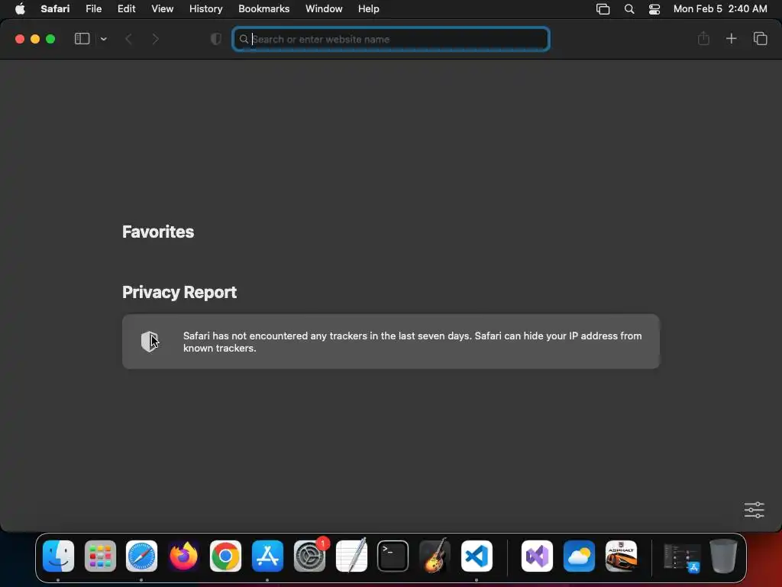Open the Privacy Report shield in the toolbar

coord(216,39)
